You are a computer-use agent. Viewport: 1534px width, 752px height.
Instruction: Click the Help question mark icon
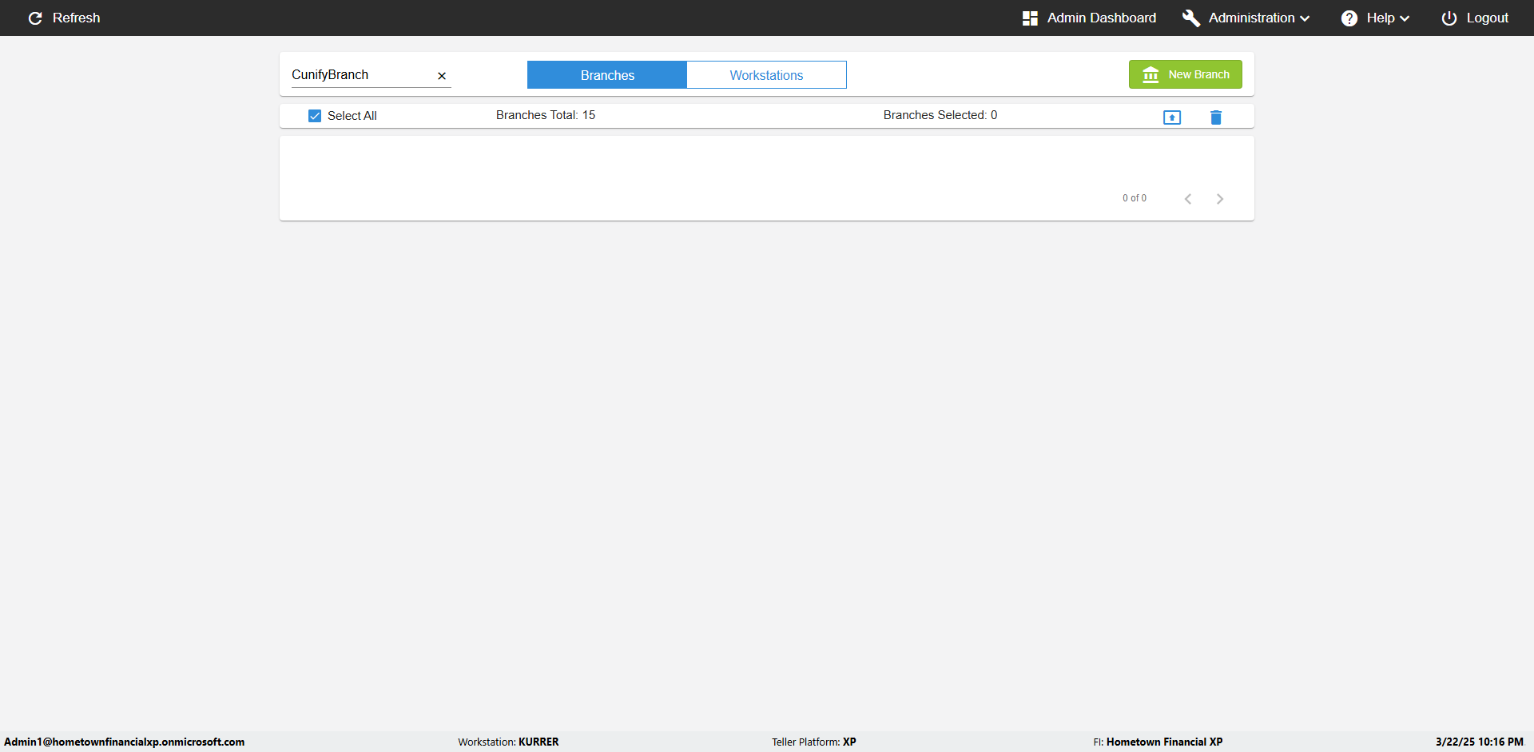[1349, 18]
